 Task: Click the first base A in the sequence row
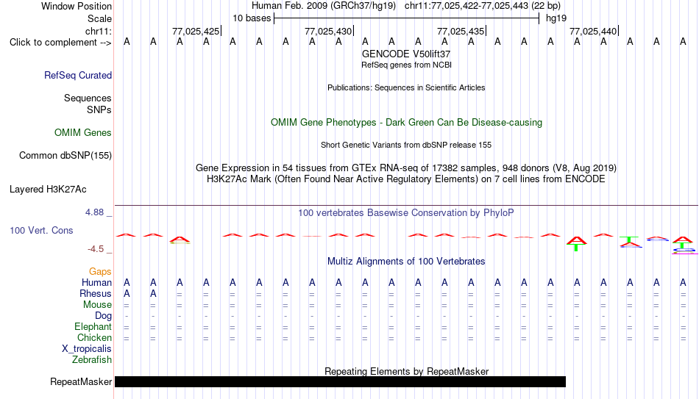(x=127, y=42)
